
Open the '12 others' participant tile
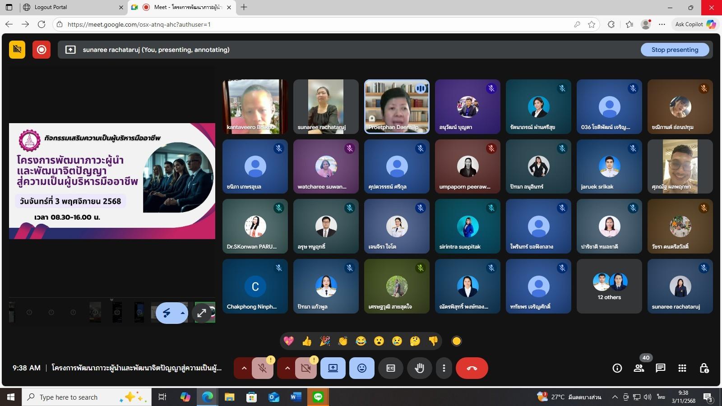(609, 286)
